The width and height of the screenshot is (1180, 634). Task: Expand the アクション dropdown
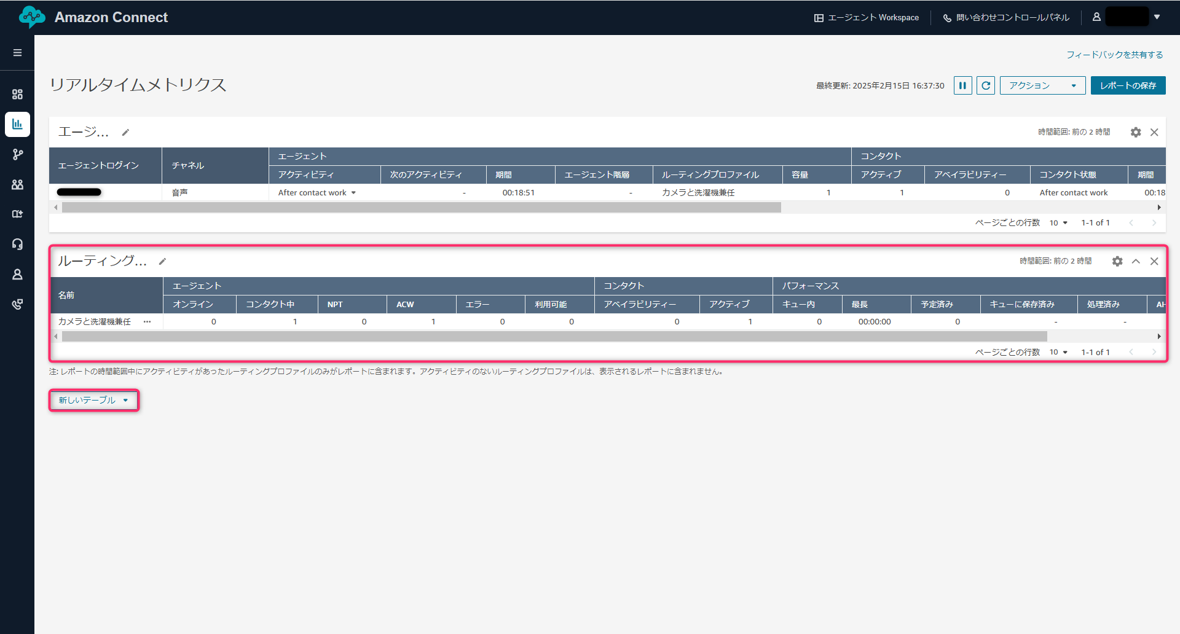[1042, 85]
